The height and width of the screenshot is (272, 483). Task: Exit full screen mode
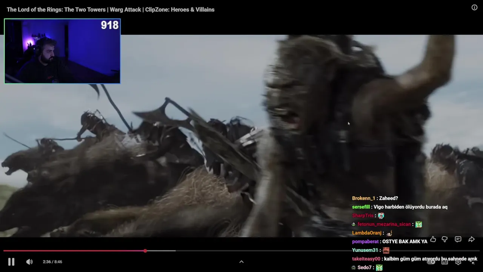pyautogui.click(x=472, y=262)
